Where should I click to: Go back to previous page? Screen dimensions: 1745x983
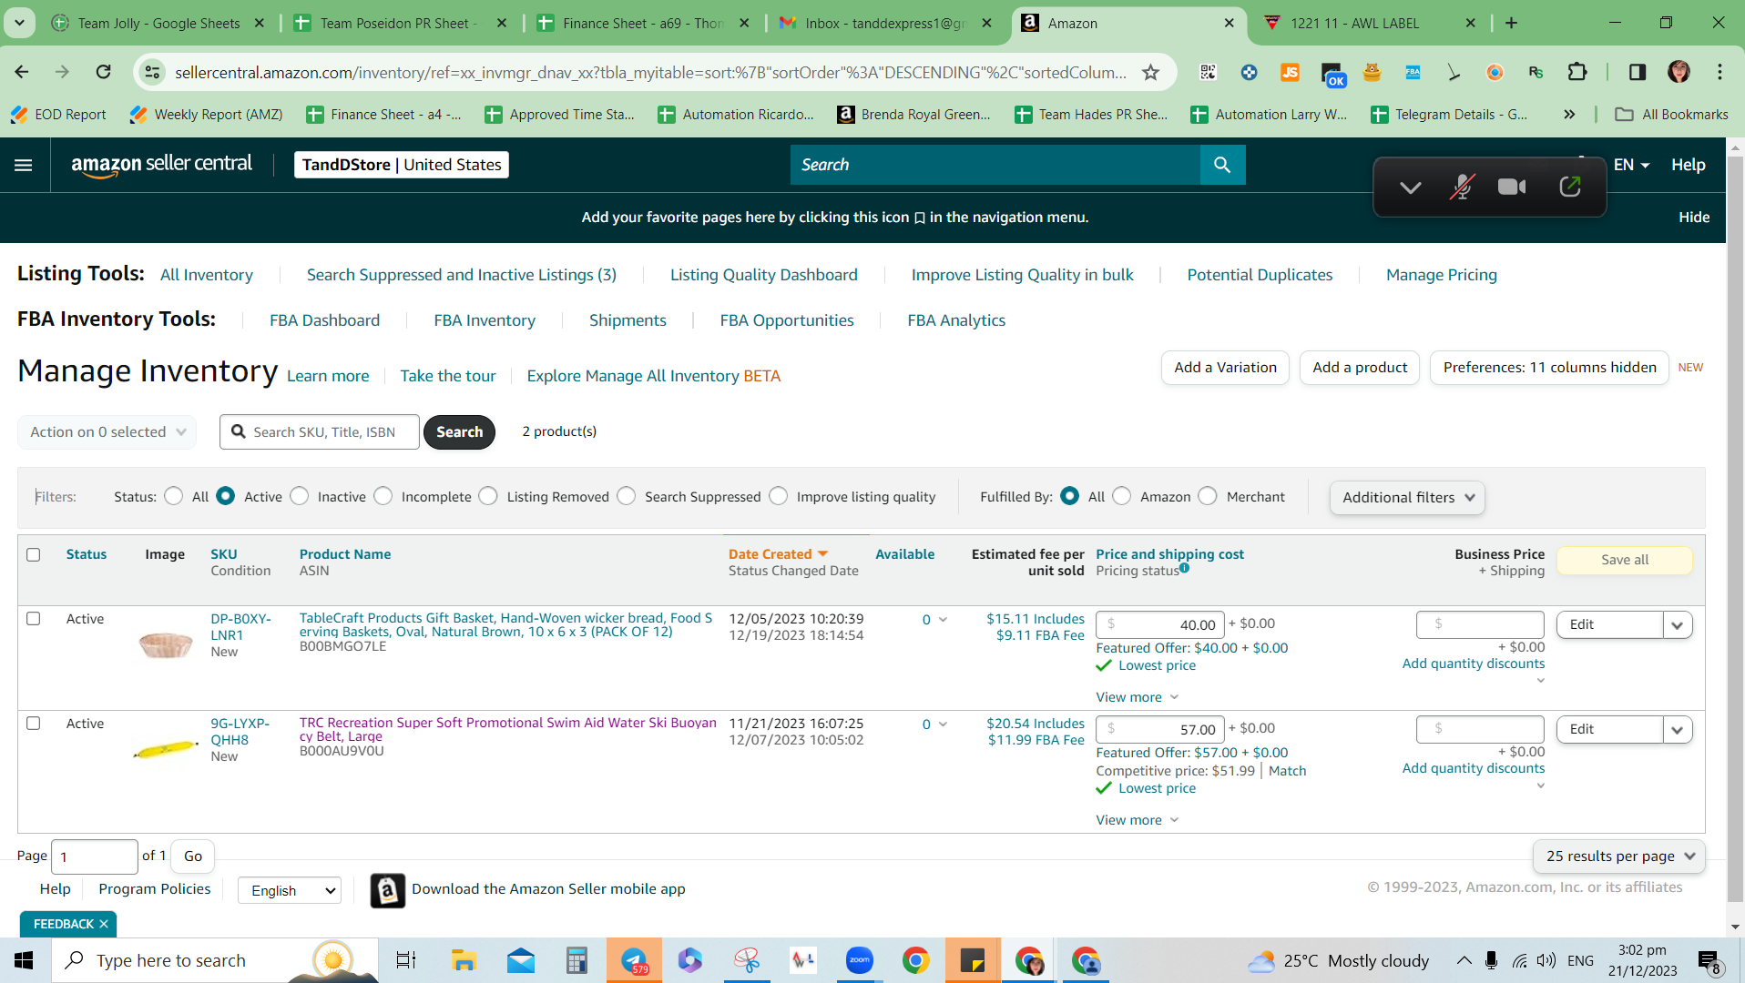[23, 72]
